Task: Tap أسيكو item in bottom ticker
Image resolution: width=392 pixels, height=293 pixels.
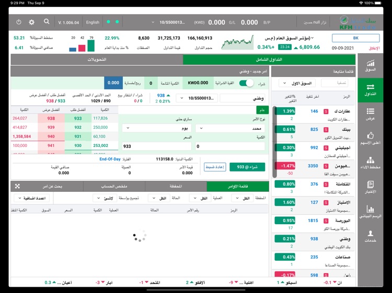Action: click(287, 283)
